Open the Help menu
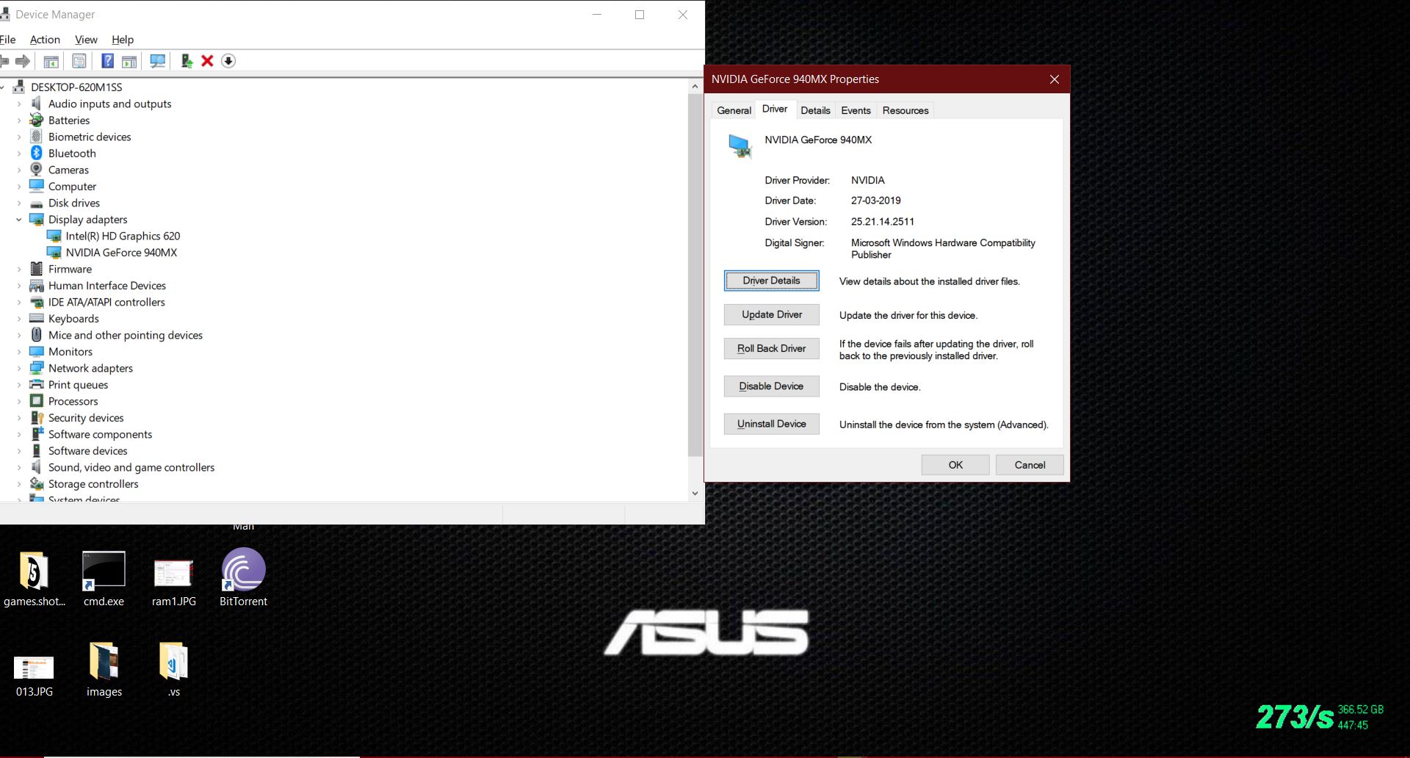Viewport: 1410px width, 758px height. pyautogui.click(x=123, y=40)
